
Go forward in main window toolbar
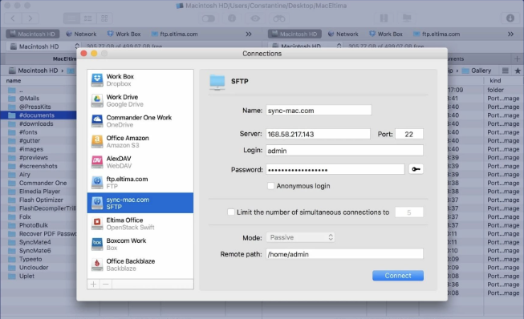click(x=30, y=18)
